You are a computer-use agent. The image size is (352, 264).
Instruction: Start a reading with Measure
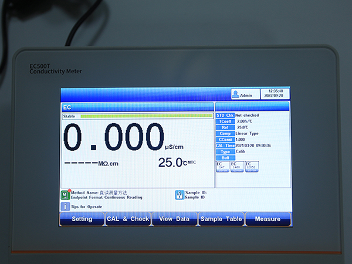[268, 219]
